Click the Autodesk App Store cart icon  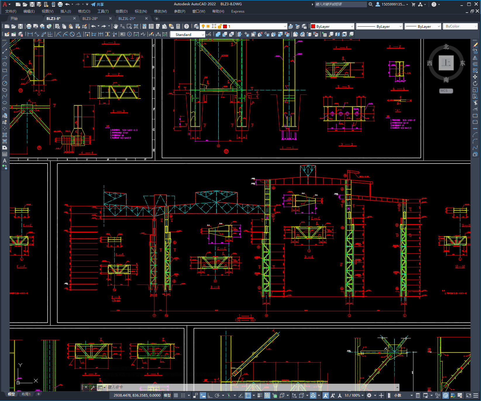click(413, 4)
